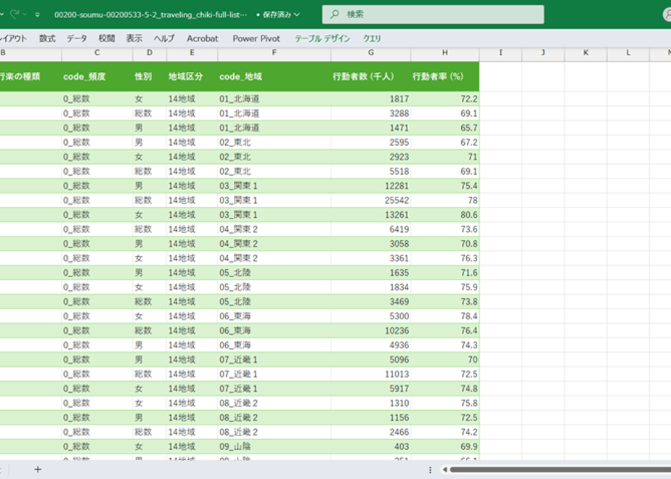Select column F header
The image size is (671, 479).
(274, 53)
